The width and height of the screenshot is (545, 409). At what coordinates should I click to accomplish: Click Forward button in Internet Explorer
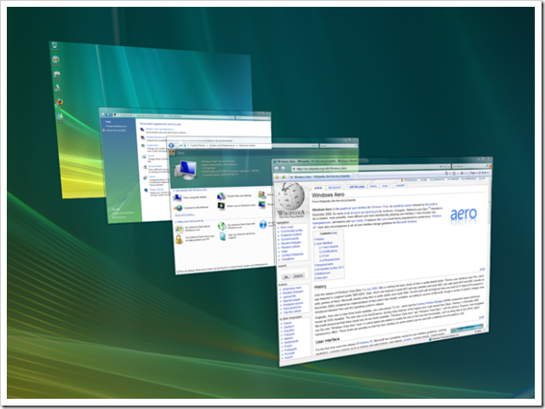283,169
